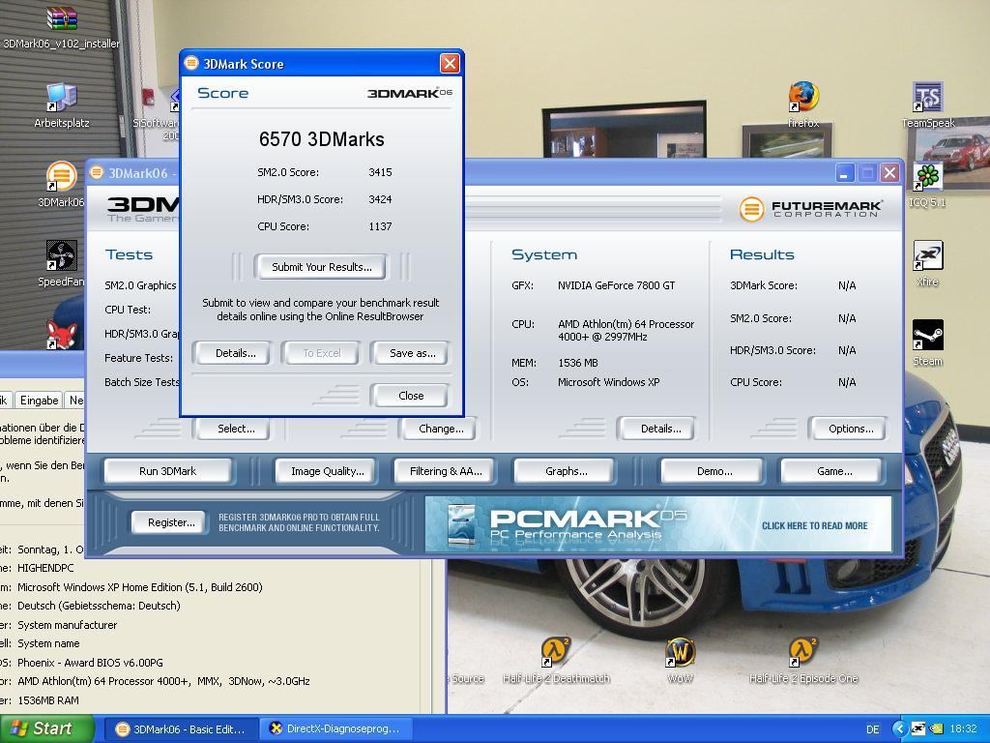
Task: Switch to Eingabe tab in DirectX diagnostics
Action: [39, 400]
